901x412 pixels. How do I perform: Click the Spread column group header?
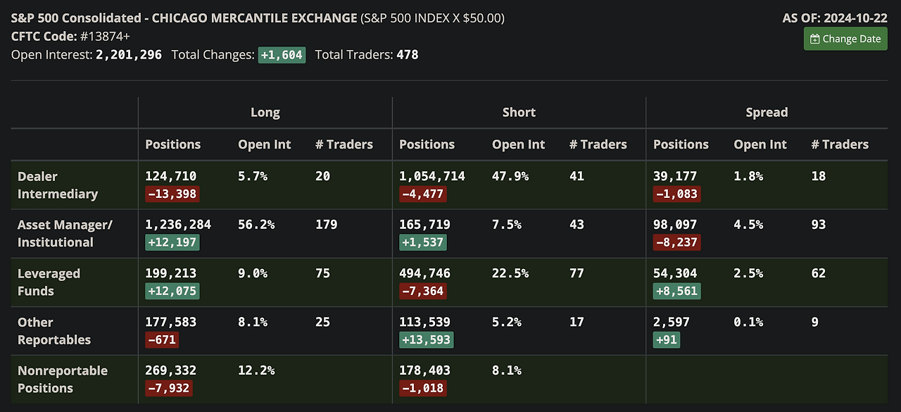[767, 112]
